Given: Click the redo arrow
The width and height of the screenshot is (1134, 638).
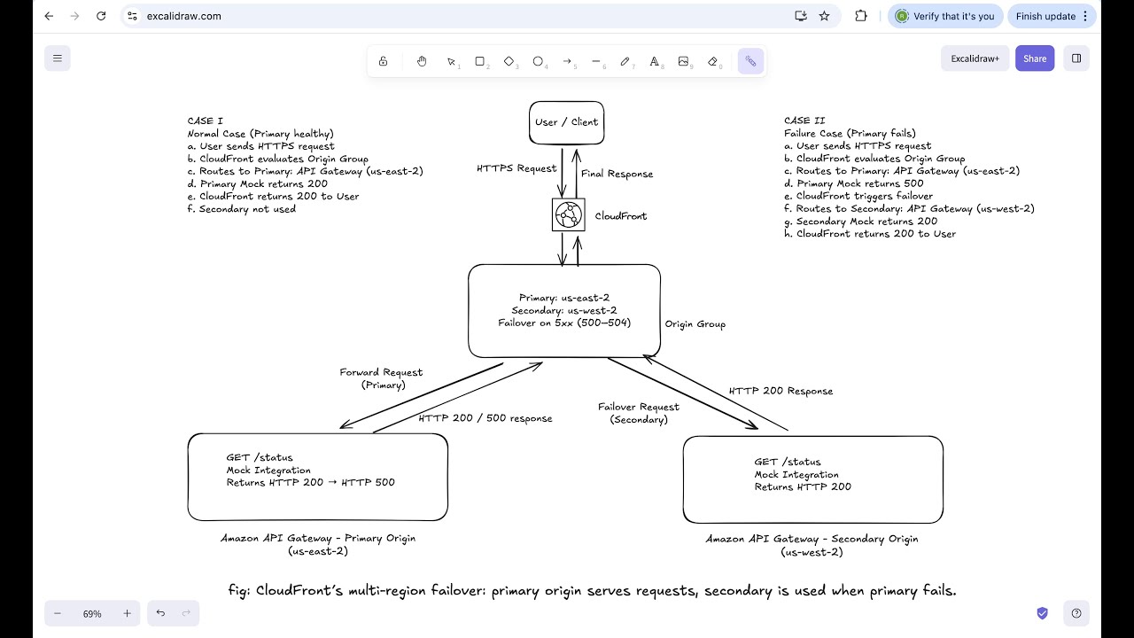Looking at the screenshot, I should [186, 613].
